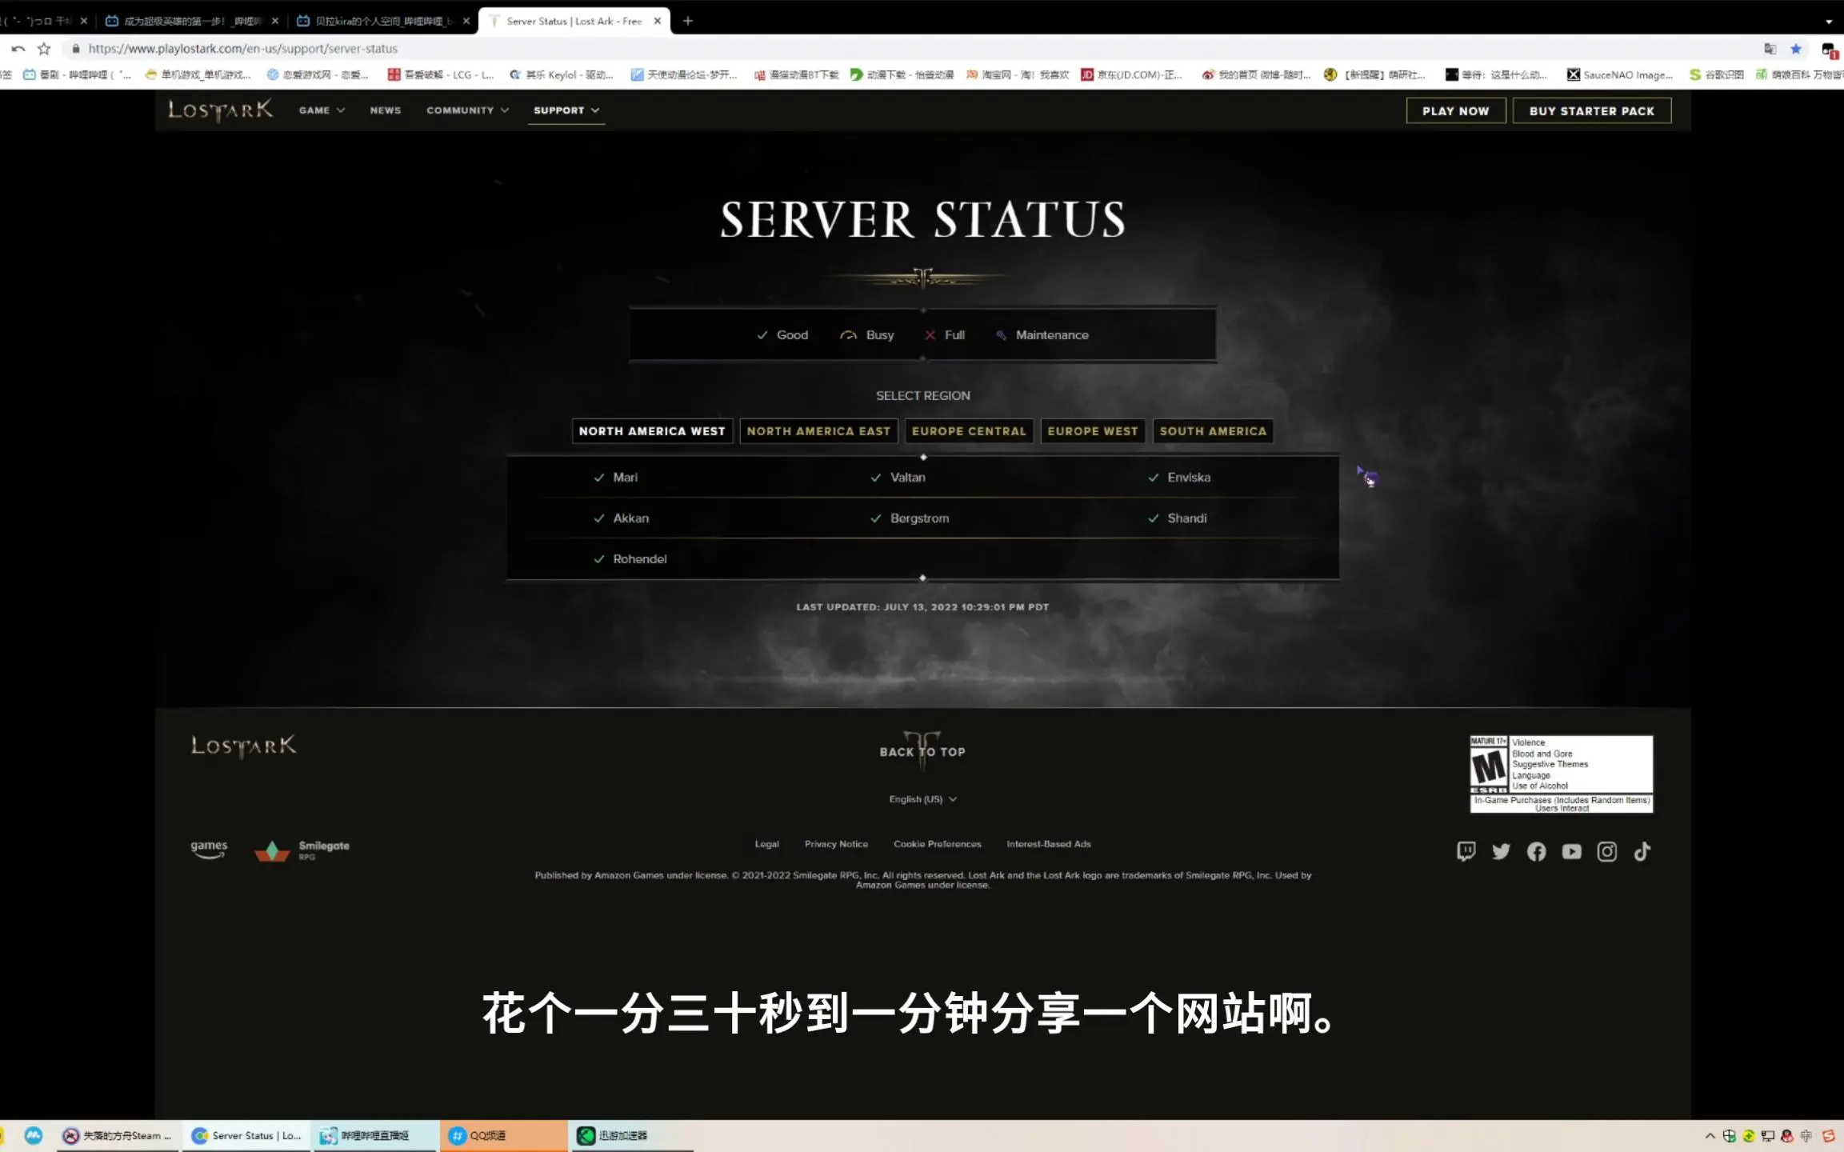Show hidden system tray icons arrow

tap(1710, 1135)
